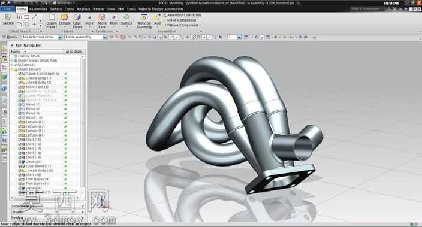Toggle checkbox for Trim Body (34)
This screenshot has height=227, width=422.
click(x=19, y=180)
